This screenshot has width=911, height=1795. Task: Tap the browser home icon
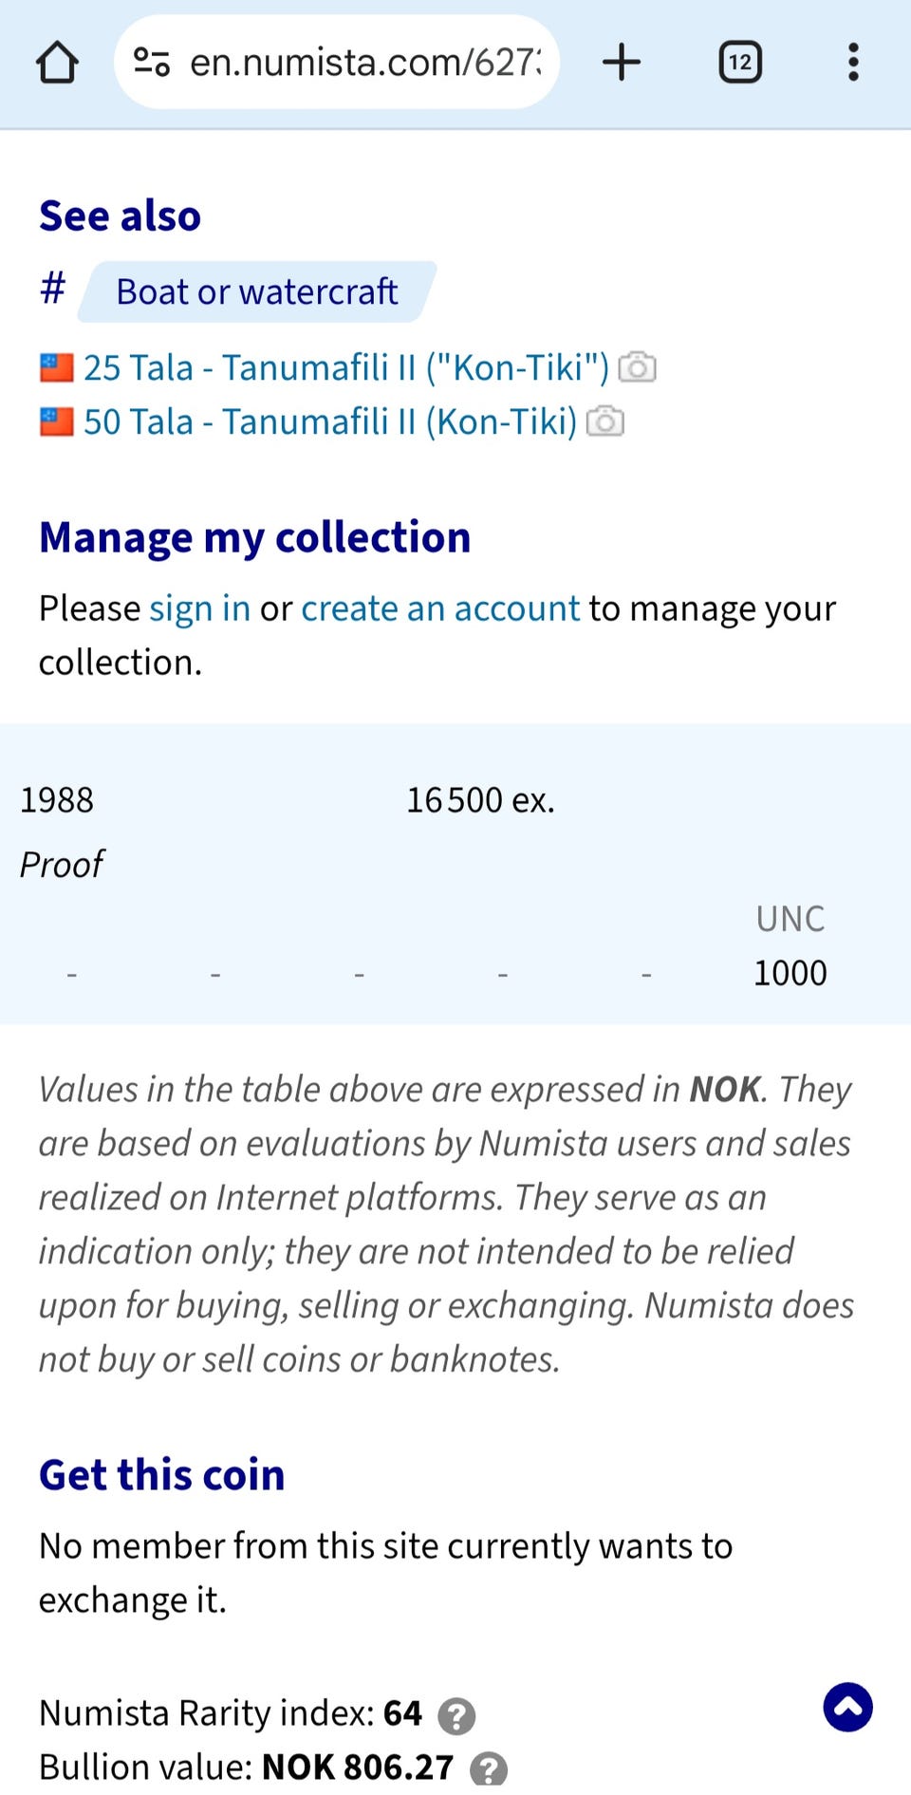[x=57, y=63]
